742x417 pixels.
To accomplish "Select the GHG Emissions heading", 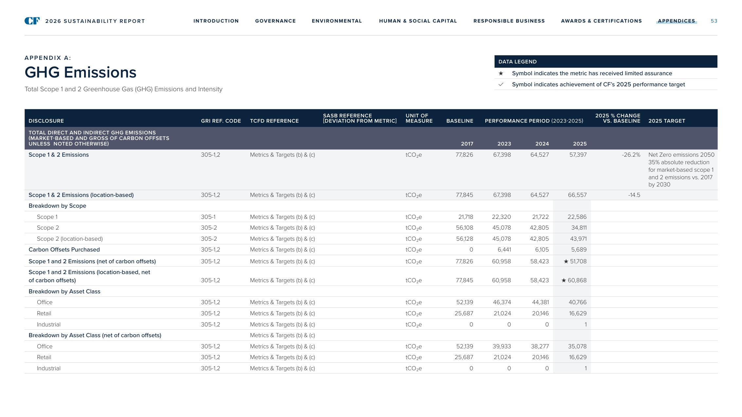I will 81,72.
